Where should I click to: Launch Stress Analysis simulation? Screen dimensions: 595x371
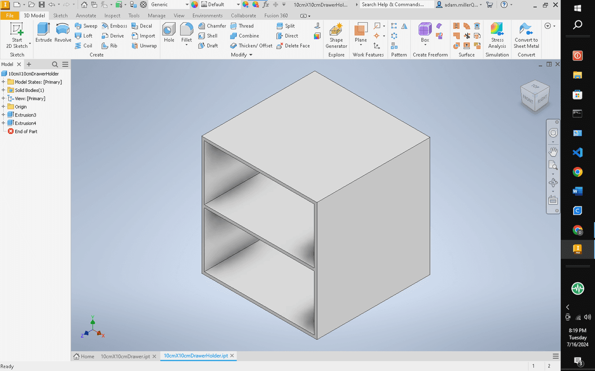point(497,35)
